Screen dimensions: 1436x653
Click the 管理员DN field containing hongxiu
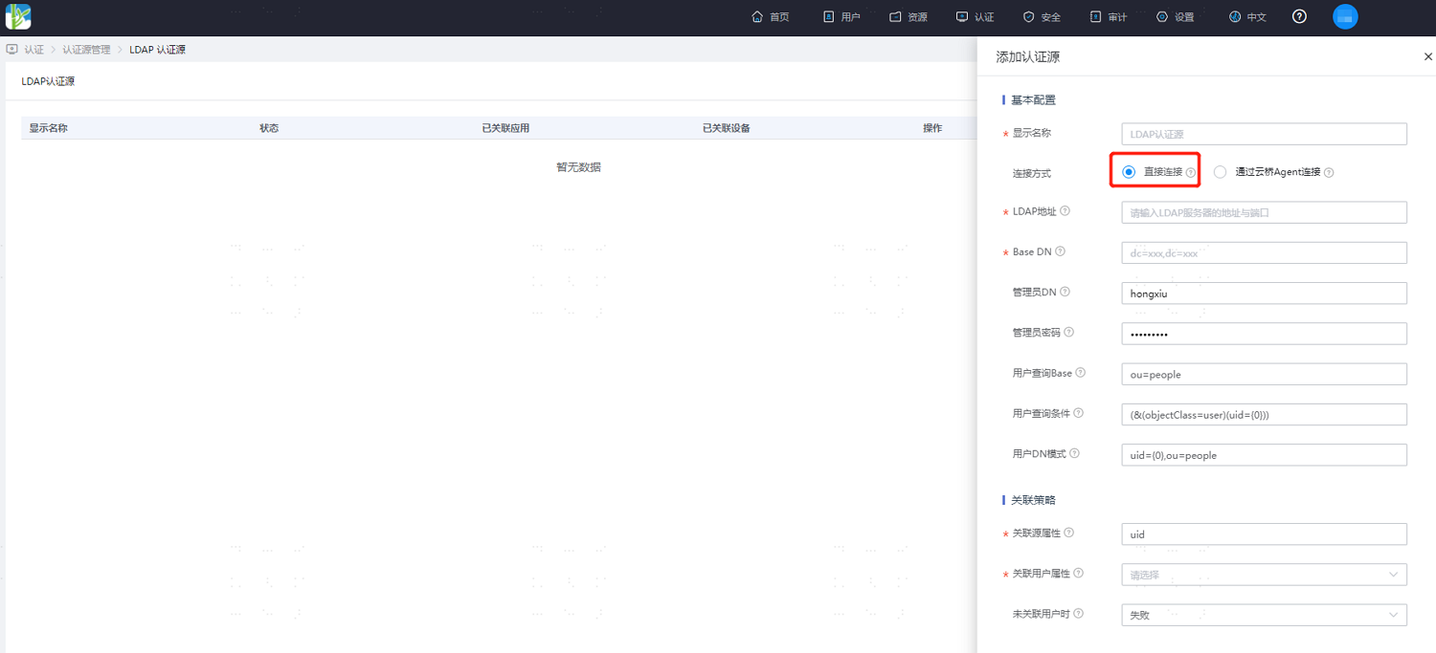(1264, 294)
